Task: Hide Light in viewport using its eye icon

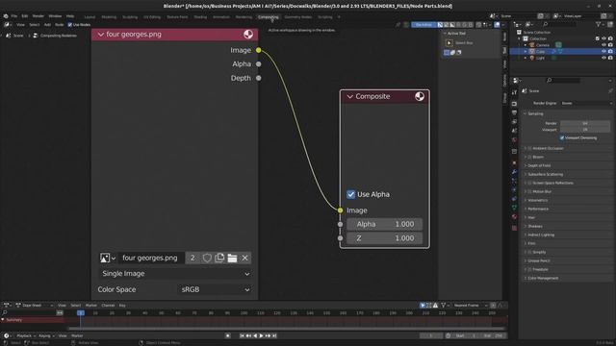Action: point(603,58)
